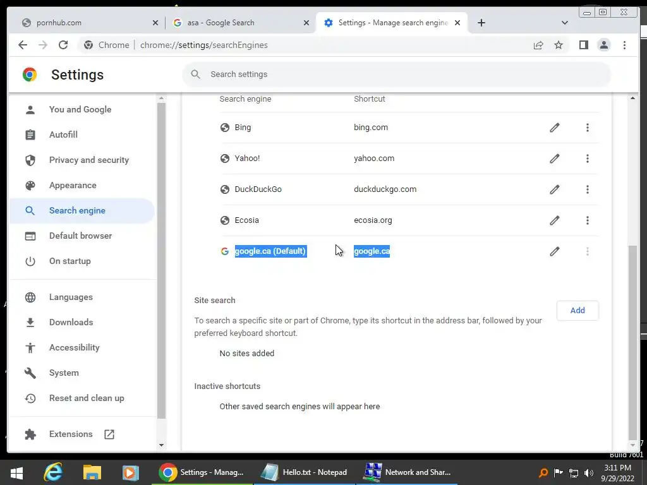Open the profile avatar menu
Image resolution: width=647 pixels, height=485 pixels.
coord(603,45)
